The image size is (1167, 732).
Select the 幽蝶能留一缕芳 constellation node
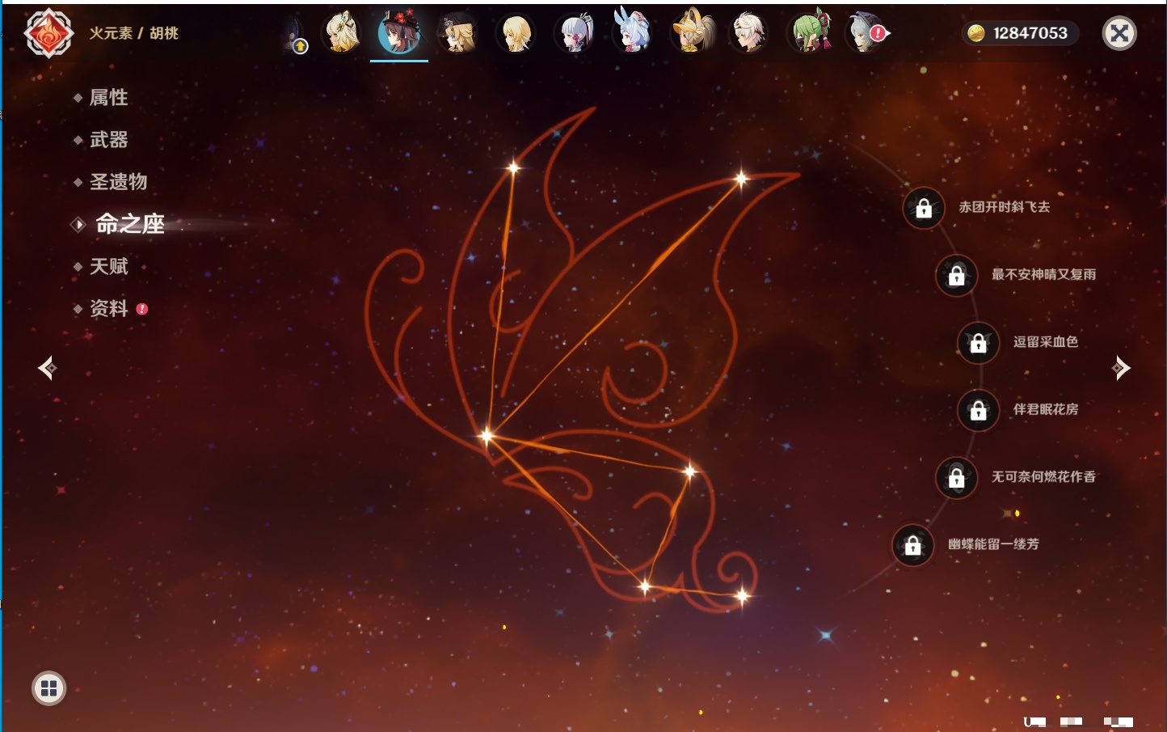click(912, 545)
